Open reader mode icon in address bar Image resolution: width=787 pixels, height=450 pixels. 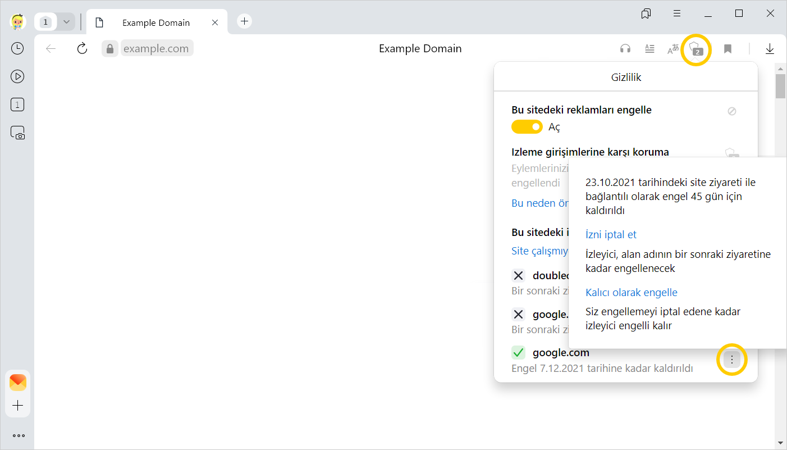(649, 49)
